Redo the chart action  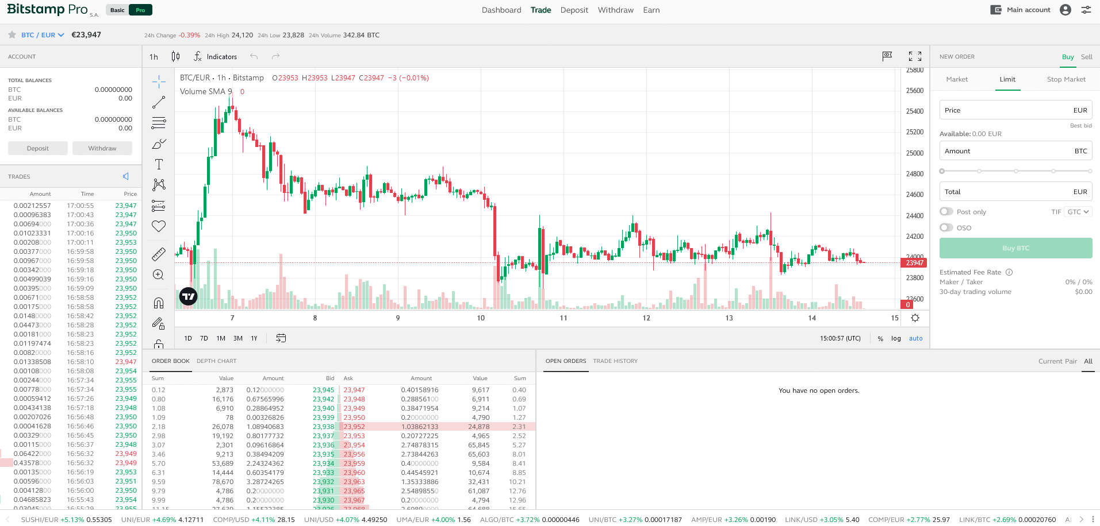tap(275, 56)
